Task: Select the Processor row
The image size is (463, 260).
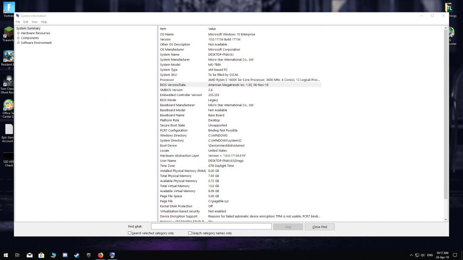Action: tap(240, 80)
